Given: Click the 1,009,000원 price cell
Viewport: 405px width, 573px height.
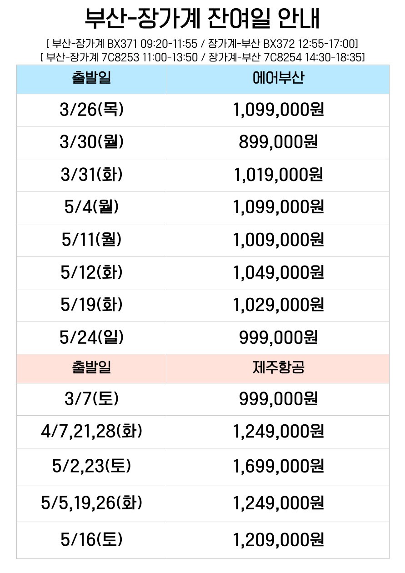Looking at the screenshot, I should 278,240.
